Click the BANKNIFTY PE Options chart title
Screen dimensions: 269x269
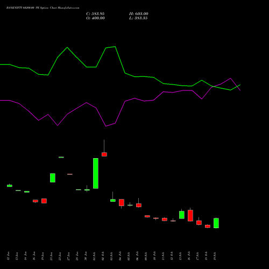tap(43, 8)
